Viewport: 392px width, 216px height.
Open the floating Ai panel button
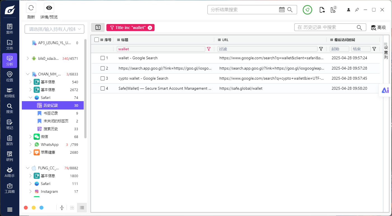[x=385, y=90]
